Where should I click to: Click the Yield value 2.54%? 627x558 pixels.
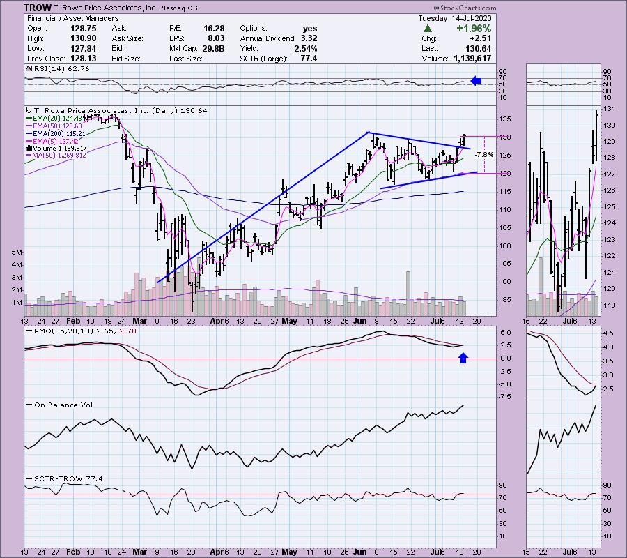pos(306,48)
